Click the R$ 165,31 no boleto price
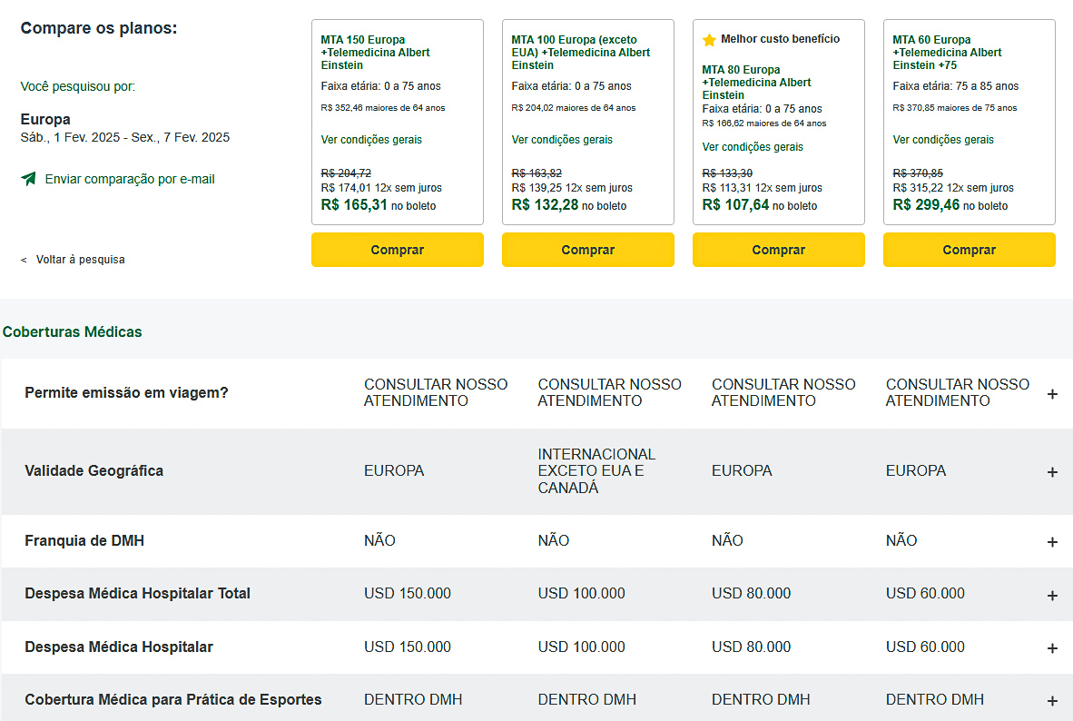This screenshot has height=721, width=1073. coord(379,204)
